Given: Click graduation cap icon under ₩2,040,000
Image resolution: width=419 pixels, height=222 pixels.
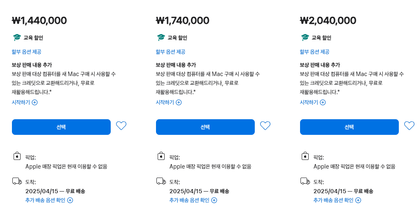Looking at the screenshot, I should coord(305,38).
